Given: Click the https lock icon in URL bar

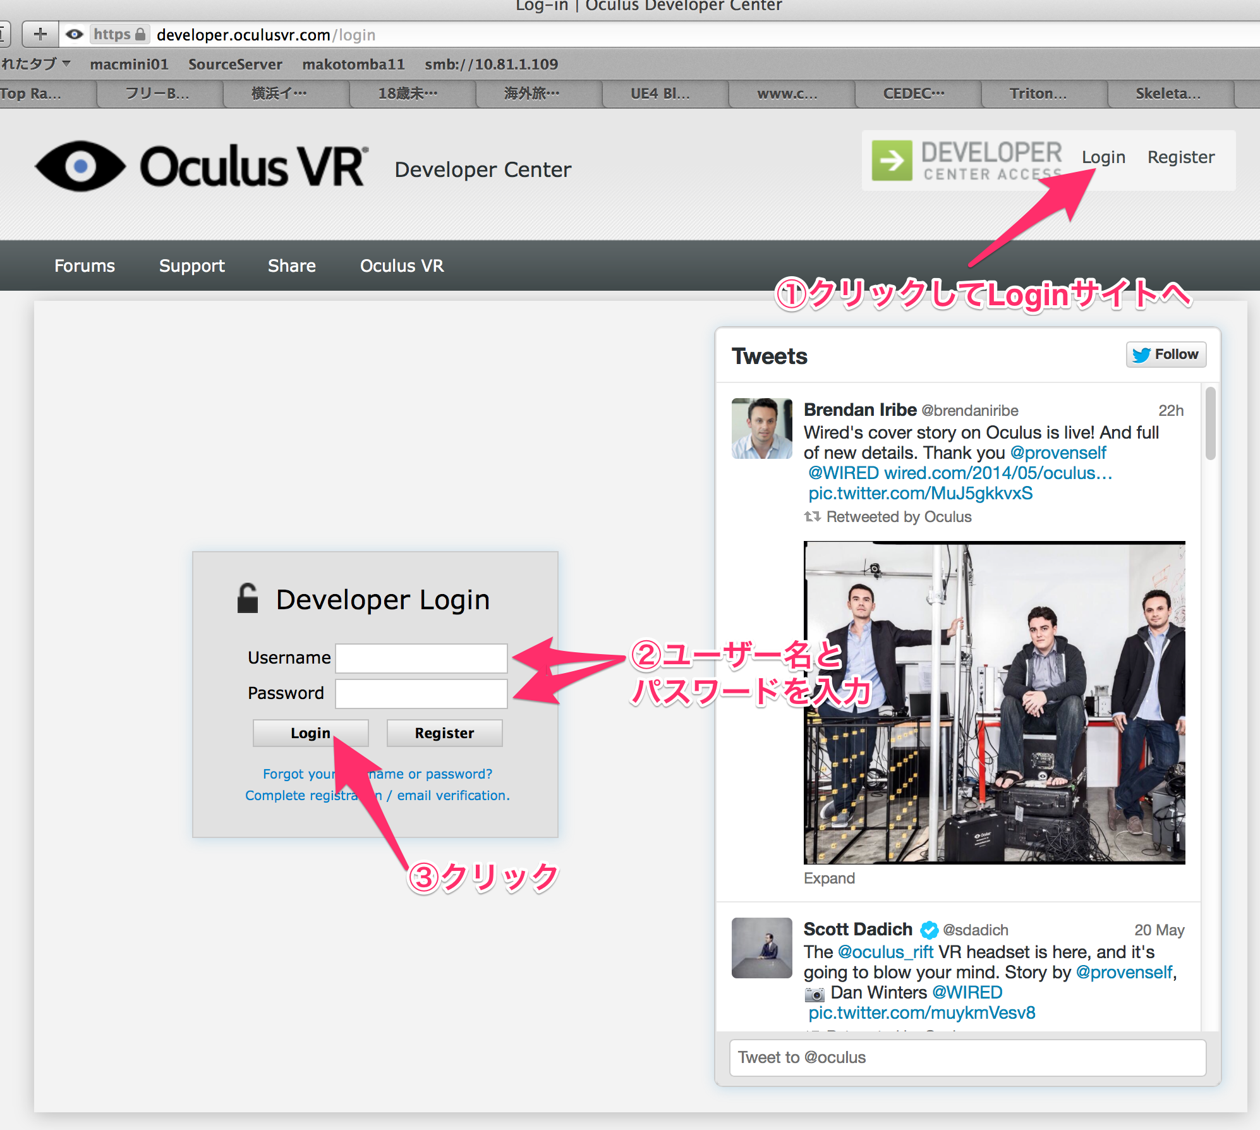Looking at the screenshot, I should pyautogui.click(x=140, y=34).
